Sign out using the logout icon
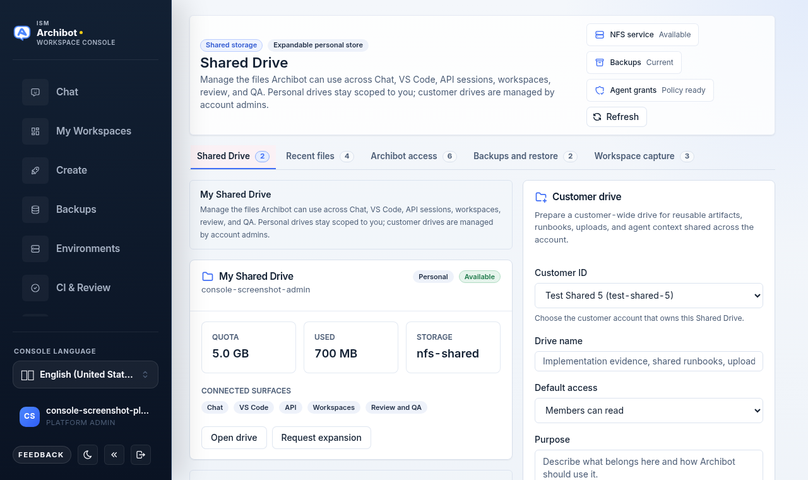 click(141, 455)
